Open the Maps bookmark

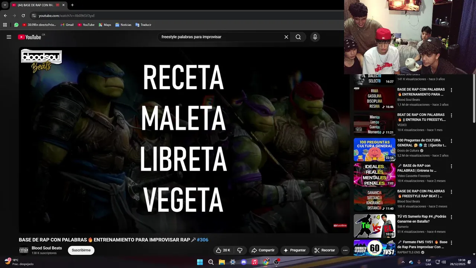104,25
